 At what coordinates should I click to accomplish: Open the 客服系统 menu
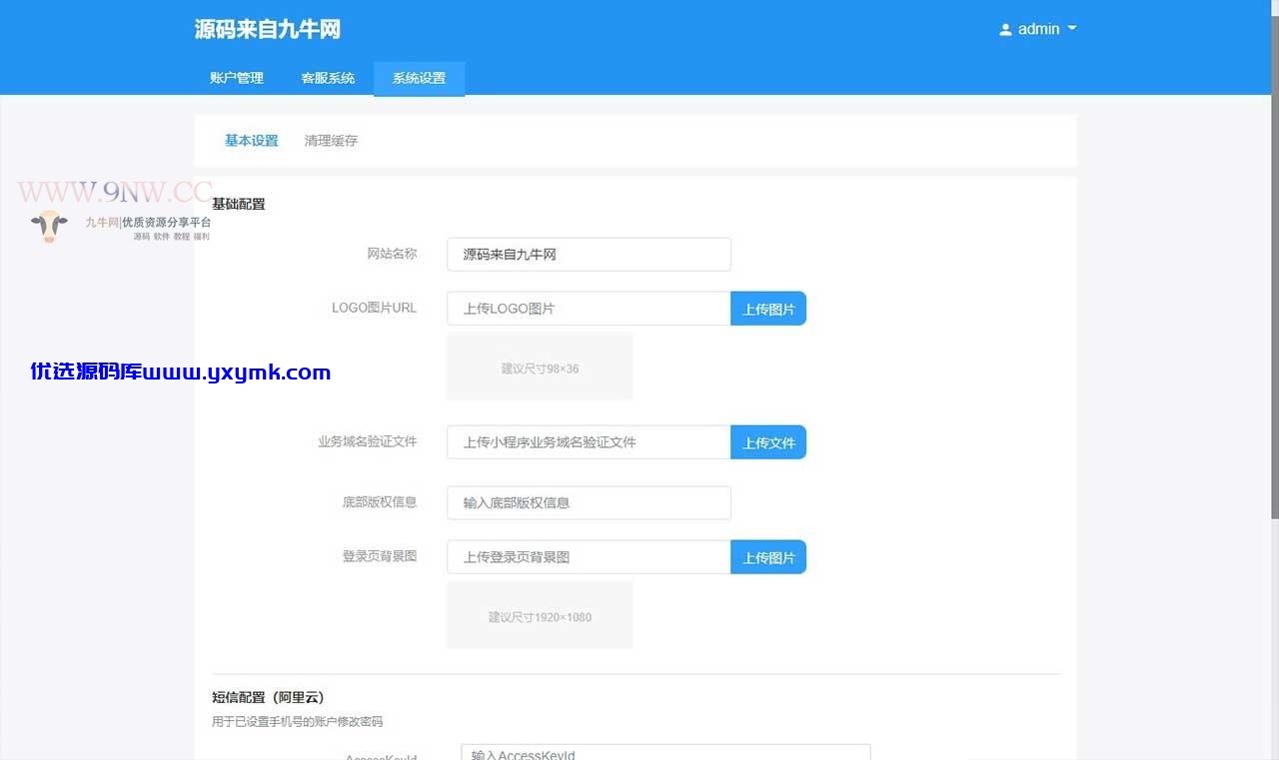[328, 78]
